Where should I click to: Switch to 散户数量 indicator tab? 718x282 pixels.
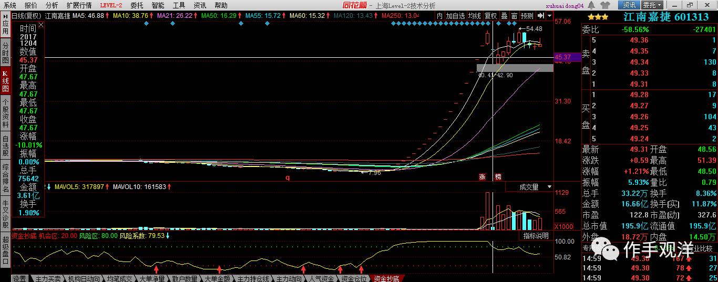tap(185, 278)
